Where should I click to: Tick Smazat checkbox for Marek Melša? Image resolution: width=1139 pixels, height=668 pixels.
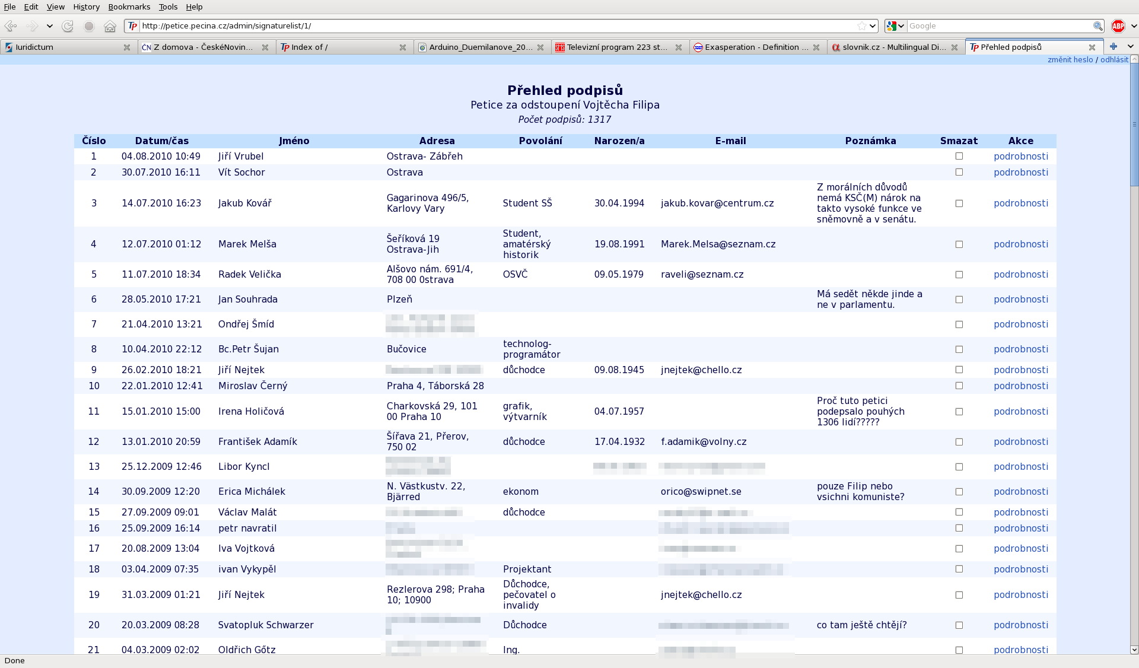[x=959, y=244]
